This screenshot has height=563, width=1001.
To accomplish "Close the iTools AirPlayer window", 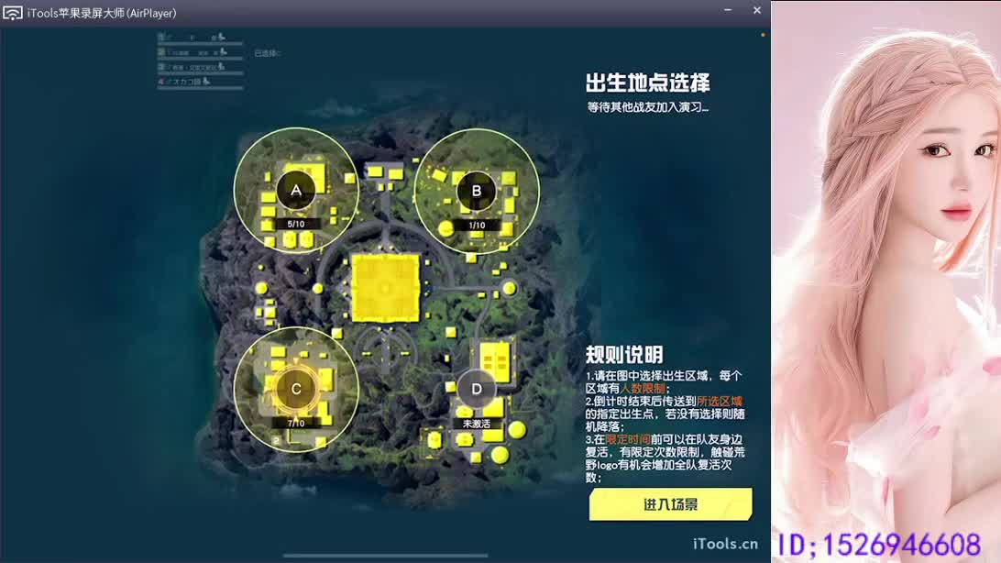I will point(757,10).
